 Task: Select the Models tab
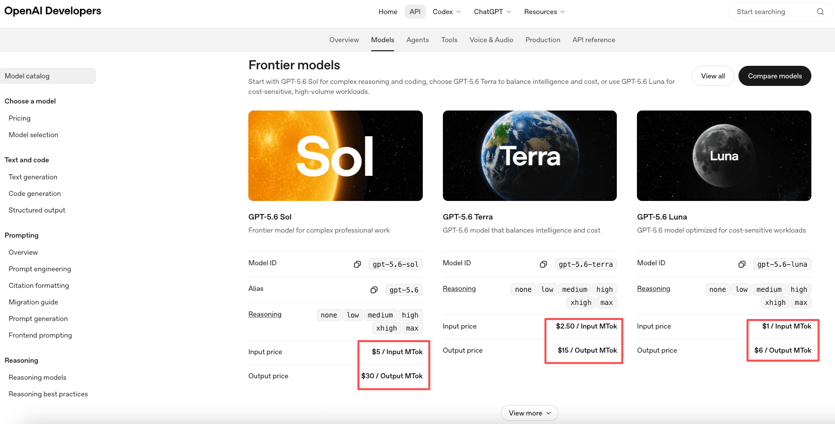point(383,40)
